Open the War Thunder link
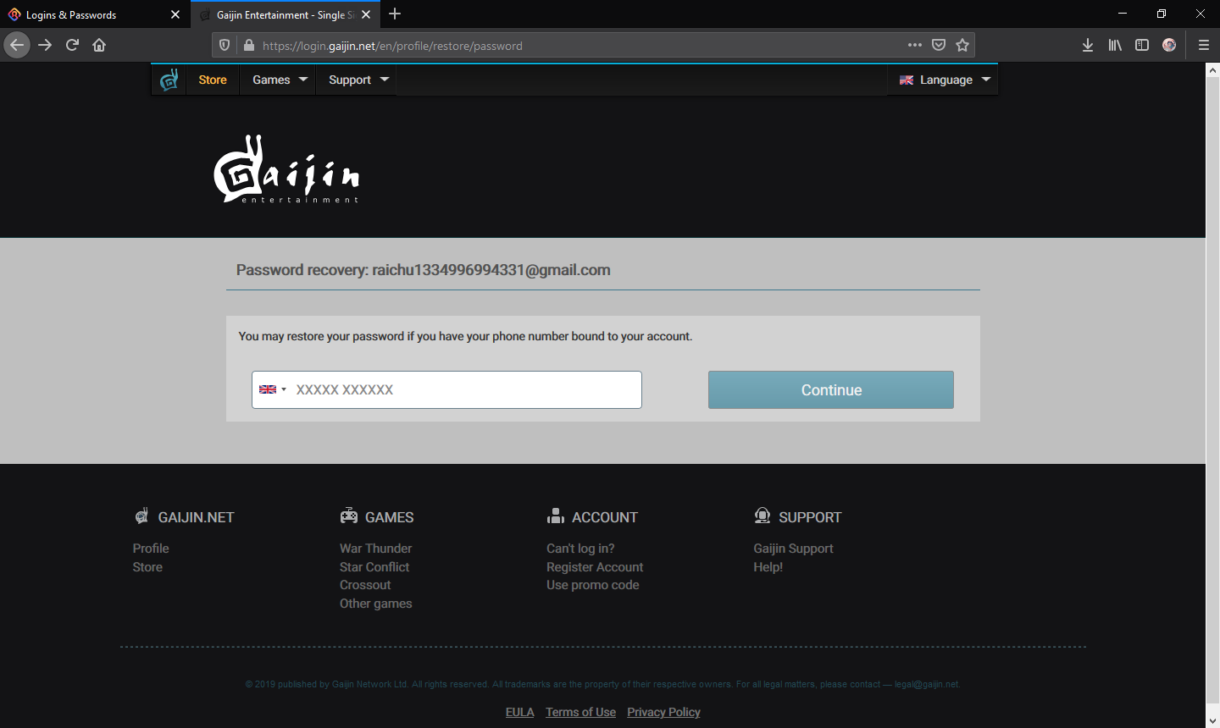 click(375, 549)
